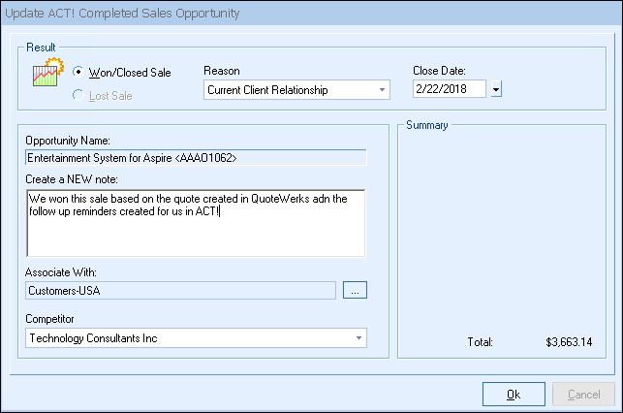Click the "Total:" label in Summary
This screenshot has height=413, width=623.
(479, 342)
